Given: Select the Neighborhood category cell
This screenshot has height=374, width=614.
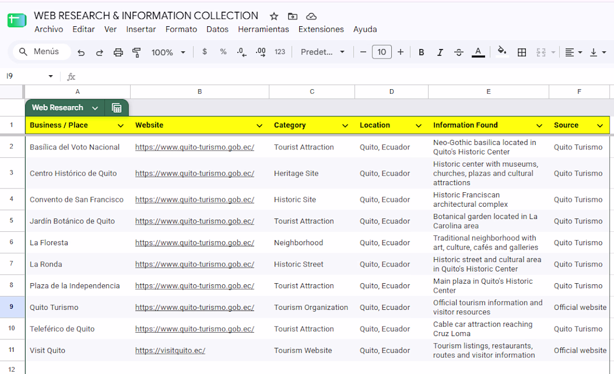Looking at the screenshot, I should pyautogui.click(x=311, y=242).
